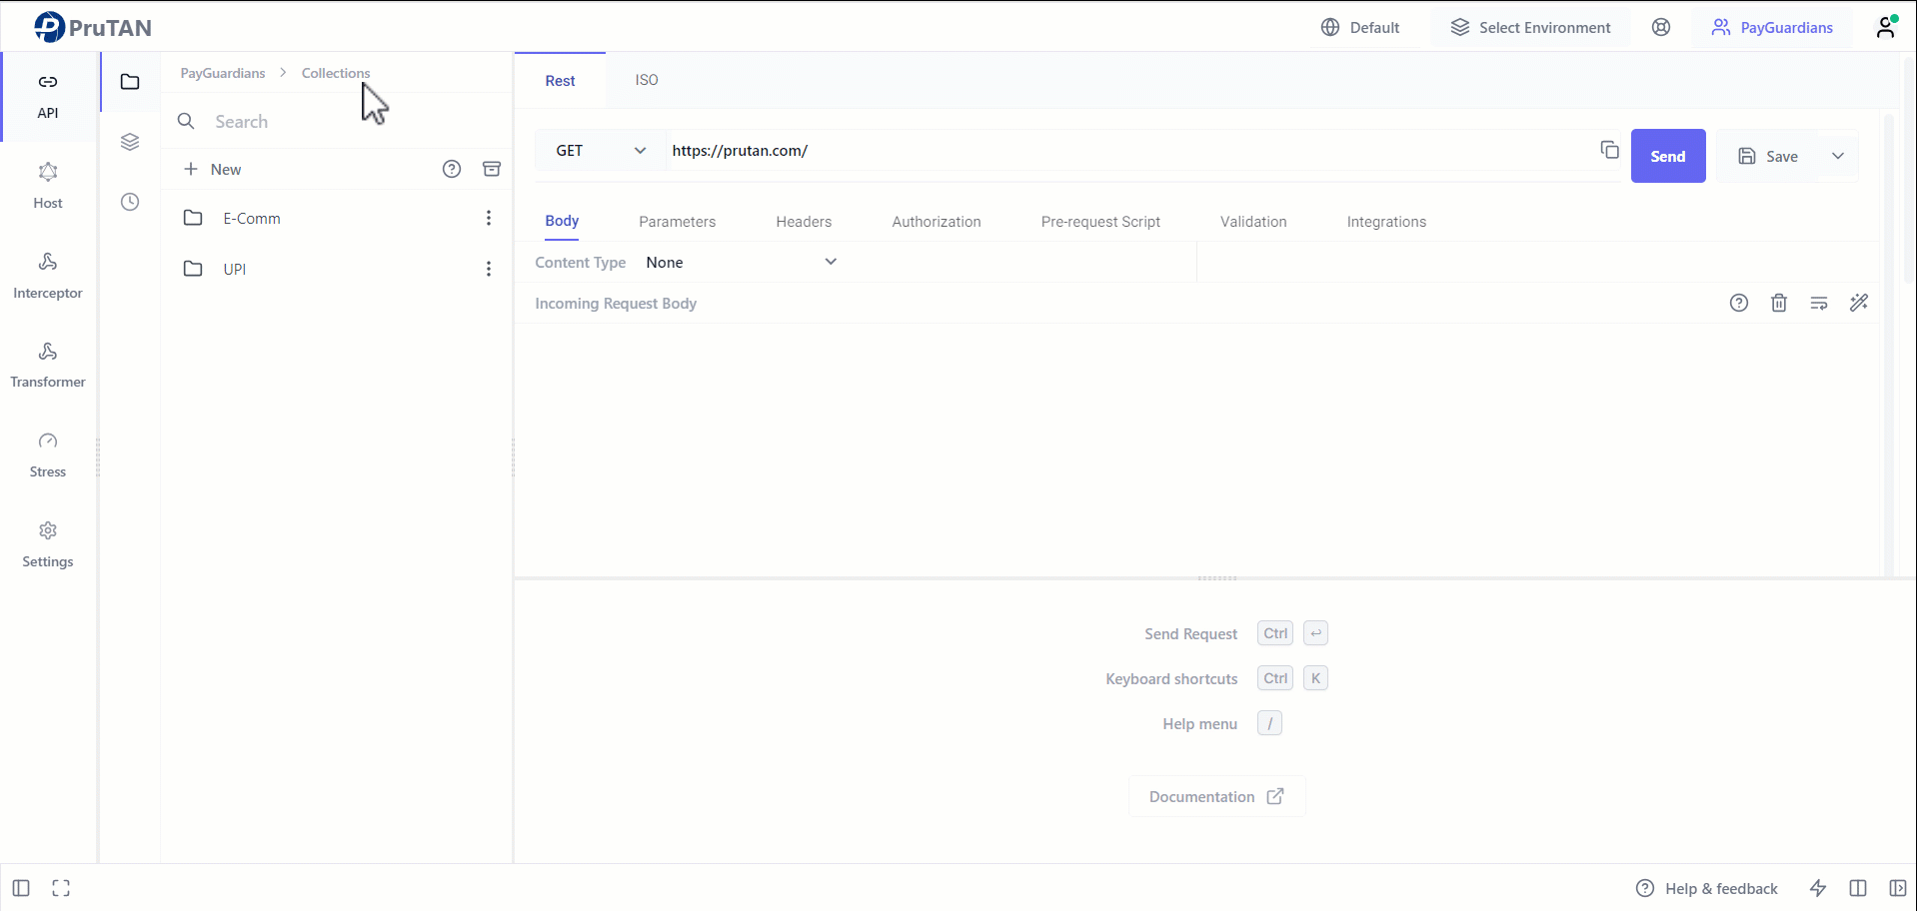The image size is (1917, 911).
Task: Open the Transformer section
Action: coord(48,366)
